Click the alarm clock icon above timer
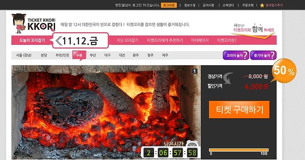Screen dimensions: 305x160 pyautogui.click(x=192, y=143)
